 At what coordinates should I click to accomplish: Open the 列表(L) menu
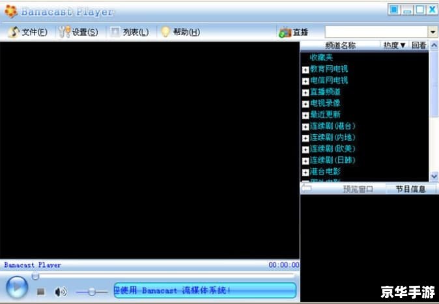click(x=130, y=32)
